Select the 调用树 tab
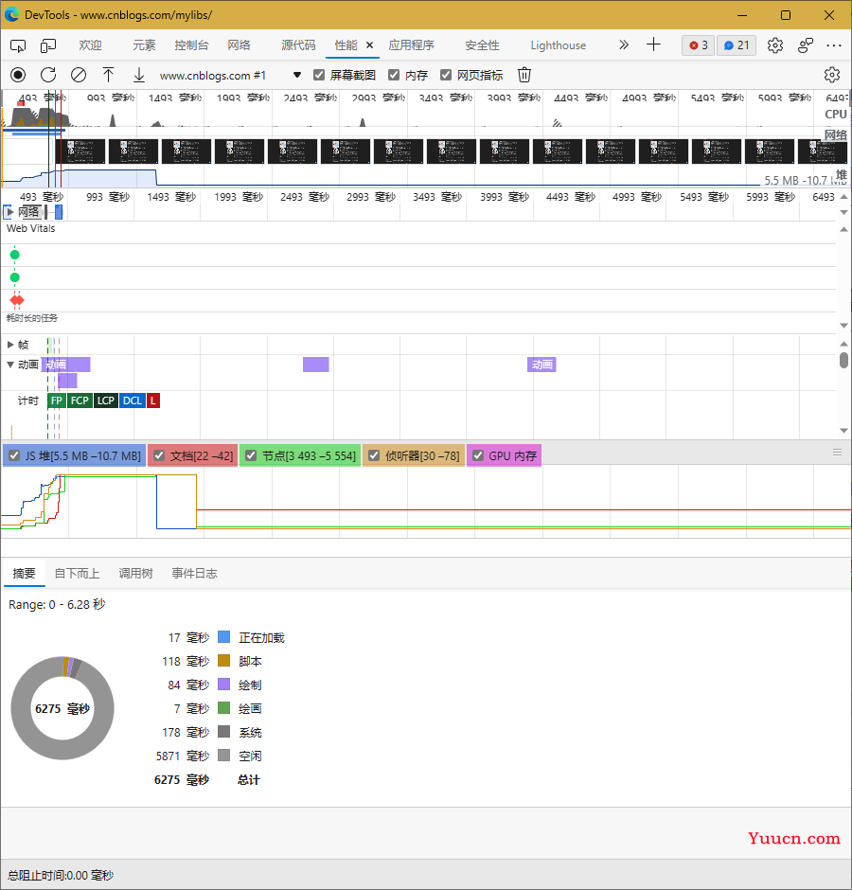This screenshot has width=852, height=890. tap(135, 573)
